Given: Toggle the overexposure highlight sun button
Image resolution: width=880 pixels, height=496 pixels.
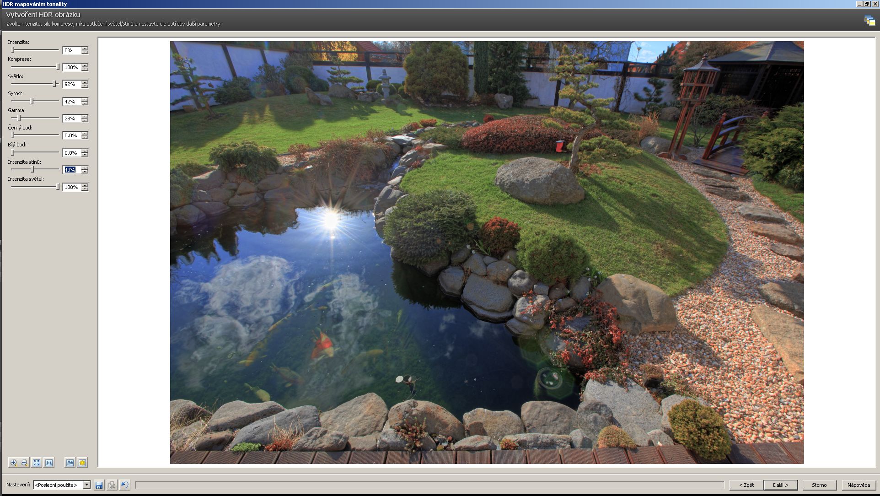Looking at the screenshot, I should 82,463.
